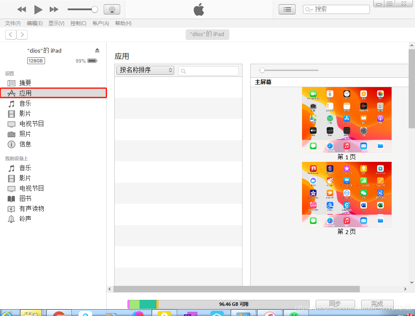This screenshot has width=415, height=316.
Task: Click the Apple logo in the header
Action: click(199, 9)
